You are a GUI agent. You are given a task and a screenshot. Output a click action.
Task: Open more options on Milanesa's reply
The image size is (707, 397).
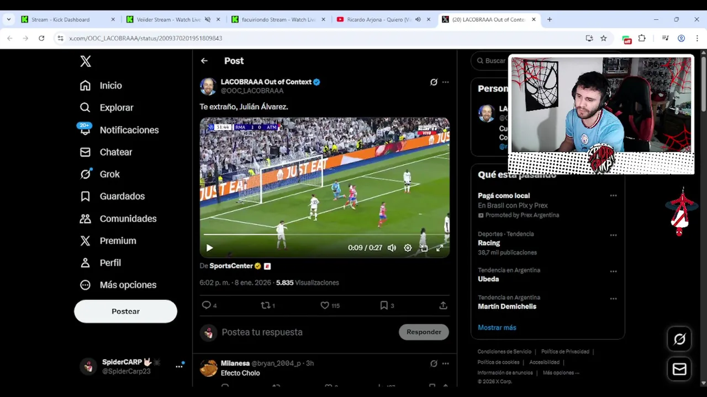(x=445, y=364)
